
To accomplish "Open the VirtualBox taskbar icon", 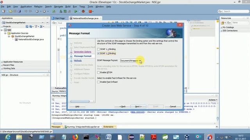I will click(x=187, y=137).
